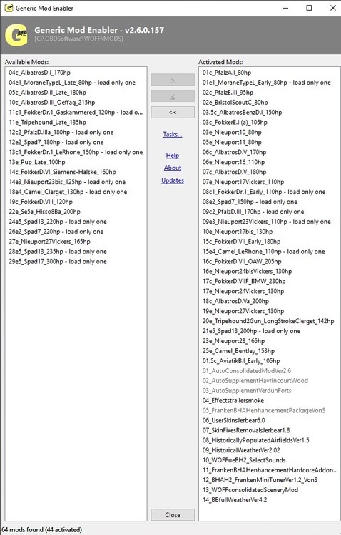
Task: Click the GME logo in header
Action: pyautogui.click(x=16, y=34)
